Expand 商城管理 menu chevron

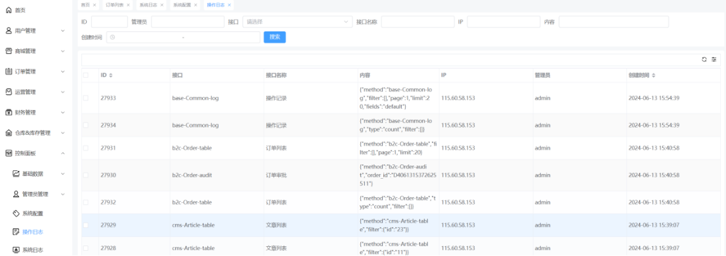coord(63,51)
